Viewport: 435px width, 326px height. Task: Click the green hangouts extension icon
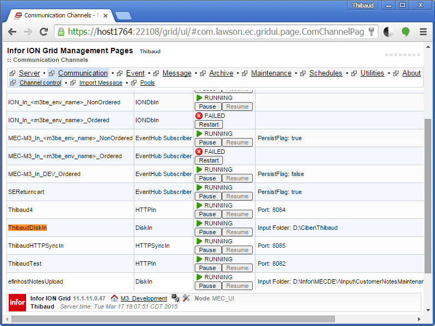point(406,32)
